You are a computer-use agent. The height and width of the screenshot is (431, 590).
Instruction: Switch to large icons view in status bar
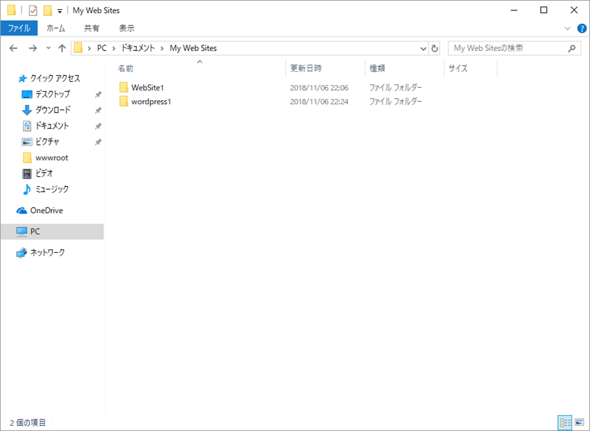pyautogui.click(x=580, y=422)
